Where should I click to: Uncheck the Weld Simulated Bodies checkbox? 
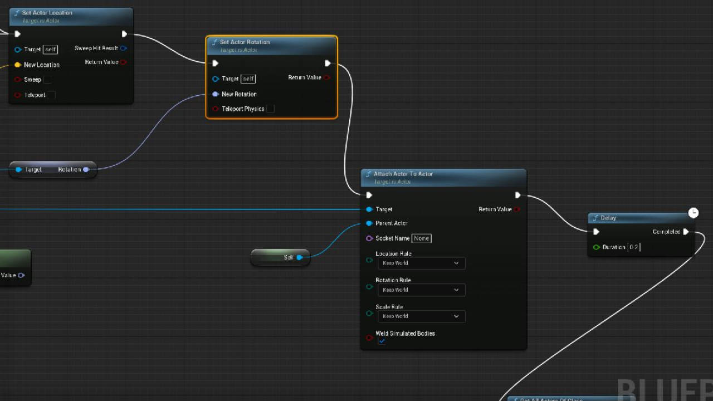coord(382,341)
